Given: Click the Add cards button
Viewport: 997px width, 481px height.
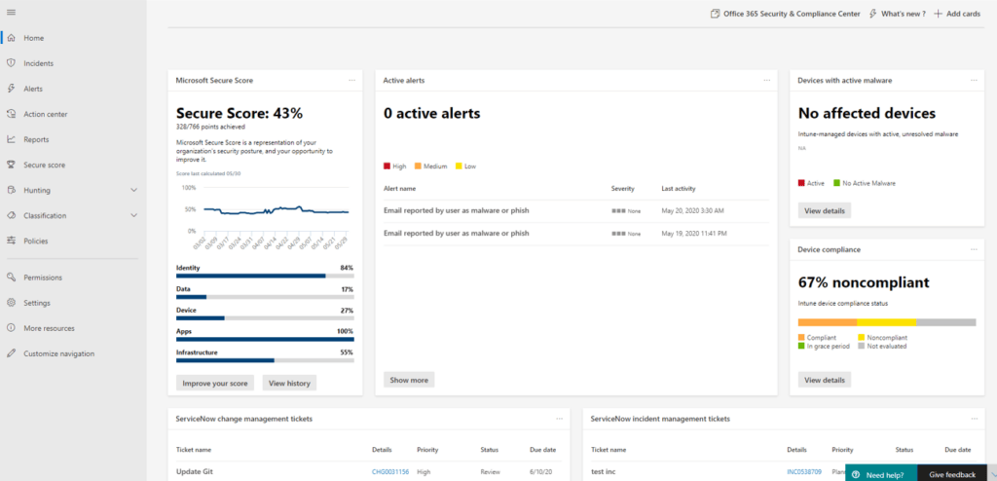Looking at the screenshot, I should (x=956, y=14).
